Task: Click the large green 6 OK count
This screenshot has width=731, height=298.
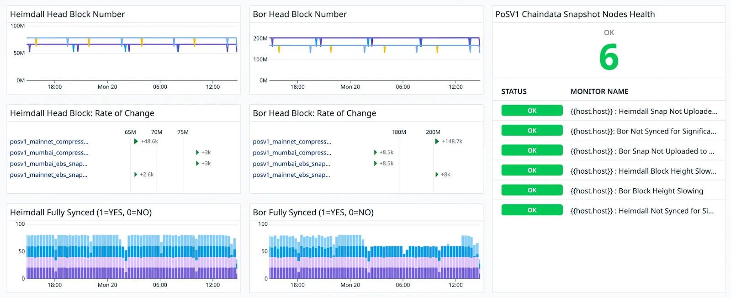Action: coord(609,57)
